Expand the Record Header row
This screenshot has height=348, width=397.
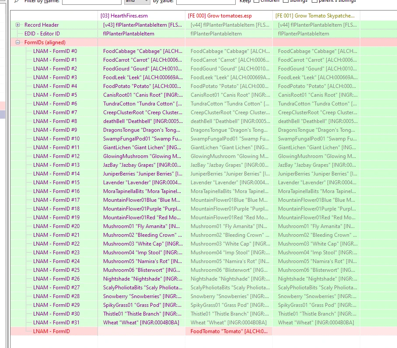(x=17, y=25)
